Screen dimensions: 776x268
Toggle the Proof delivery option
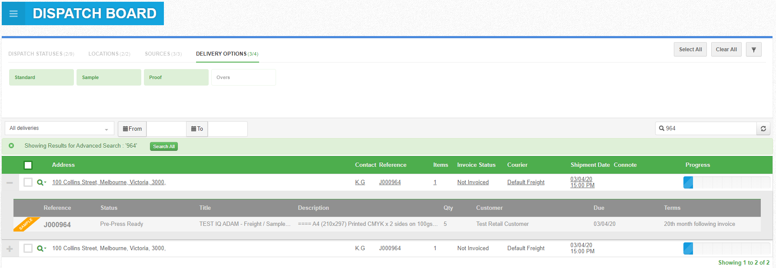(176, 77)
